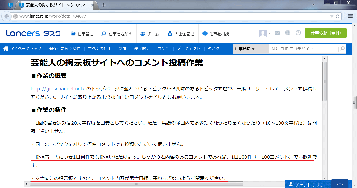This screenshot has width=357, height=188.
Task: Collapse the chat panel with its chevron
Action: point(340,184)
